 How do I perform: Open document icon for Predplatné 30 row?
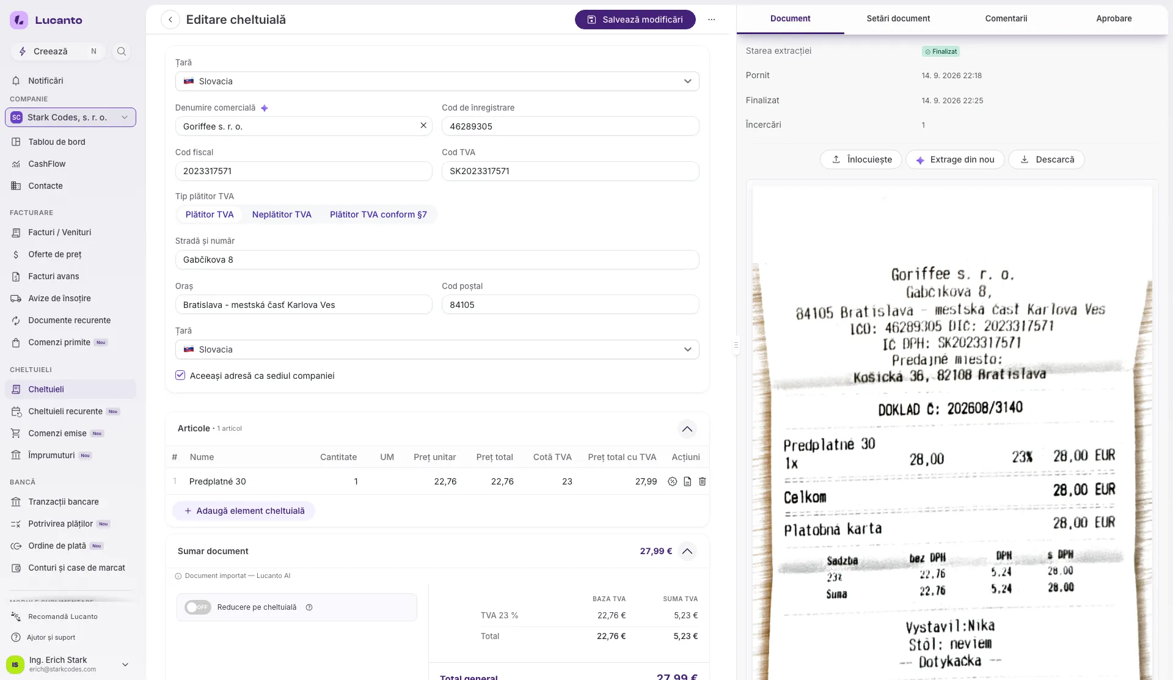pyautogui.click(x=687, y=481)
